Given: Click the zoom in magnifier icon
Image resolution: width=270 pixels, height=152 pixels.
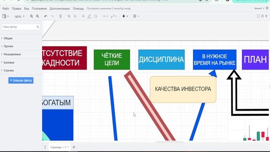Looking at the screenshot, I should (32, 16).
